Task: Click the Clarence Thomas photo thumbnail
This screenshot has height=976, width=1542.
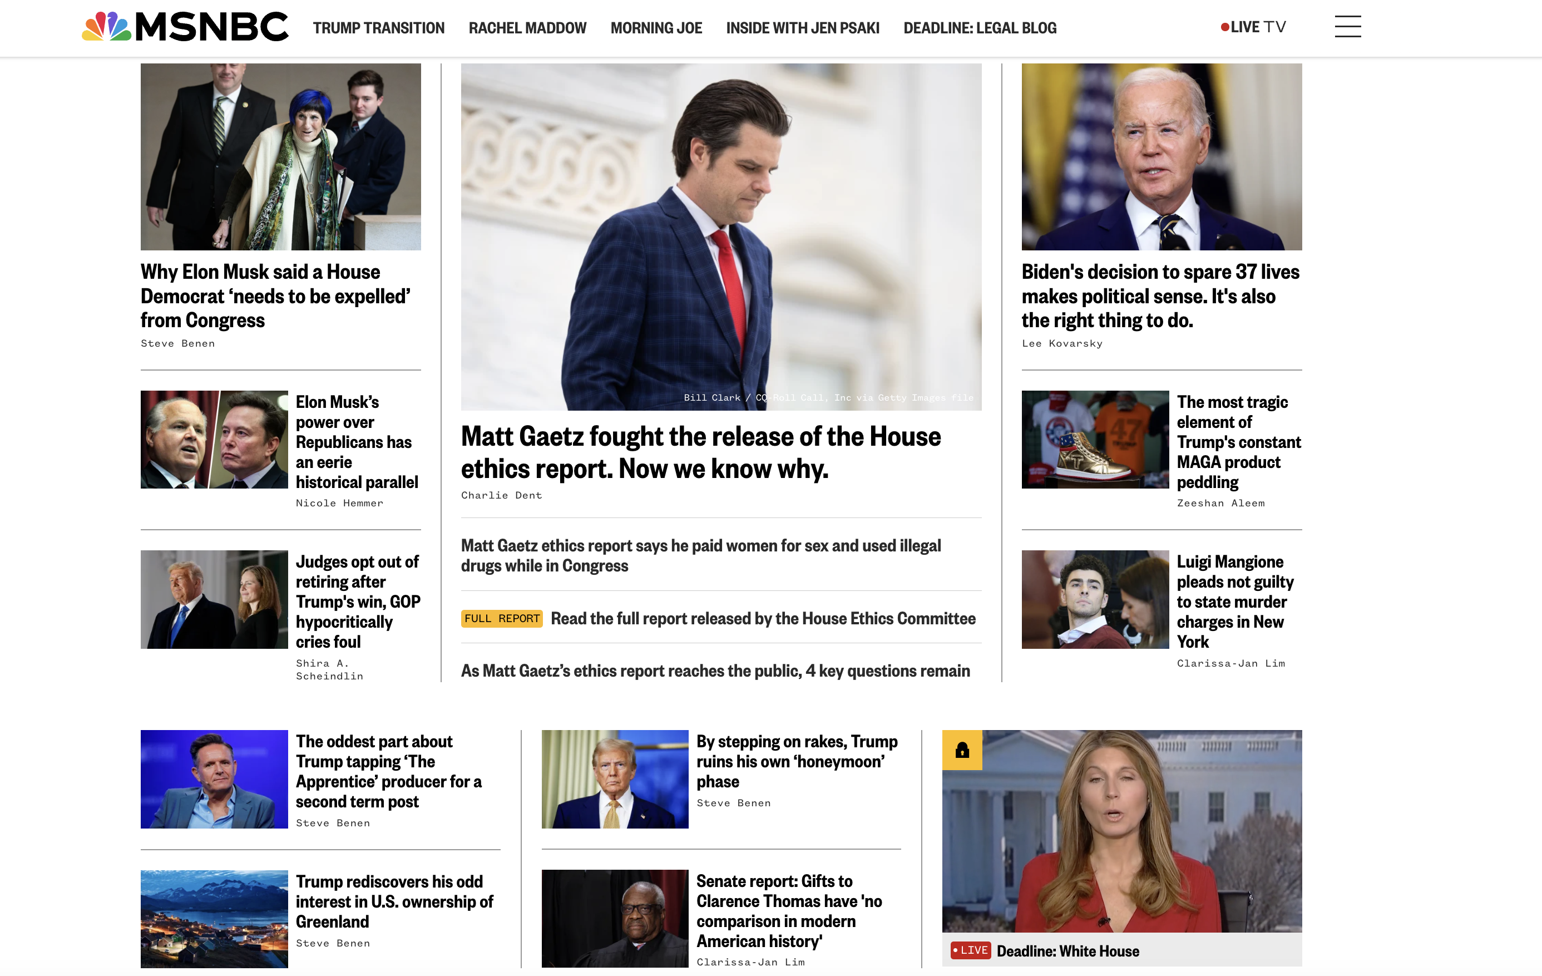Action: 615,918
